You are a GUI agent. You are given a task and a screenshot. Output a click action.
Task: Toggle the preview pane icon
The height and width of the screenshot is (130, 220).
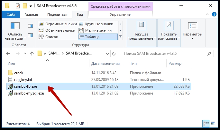click(x=30, y=26)
